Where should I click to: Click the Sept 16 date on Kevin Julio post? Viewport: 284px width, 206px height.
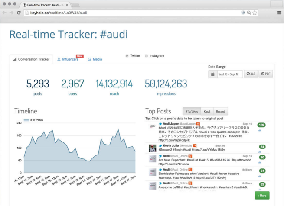coord(220,145)
